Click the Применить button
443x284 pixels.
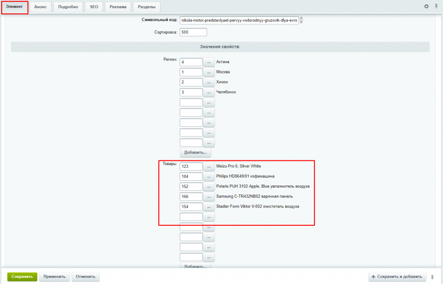(54, 277)
